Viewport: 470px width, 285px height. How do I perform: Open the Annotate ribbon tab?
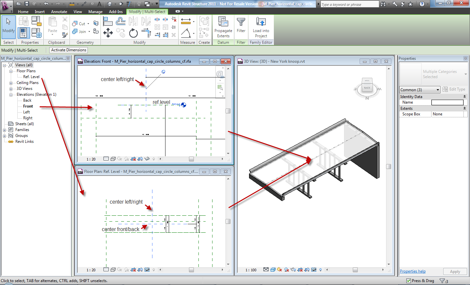pyautogui.click(x=59, y=11)
